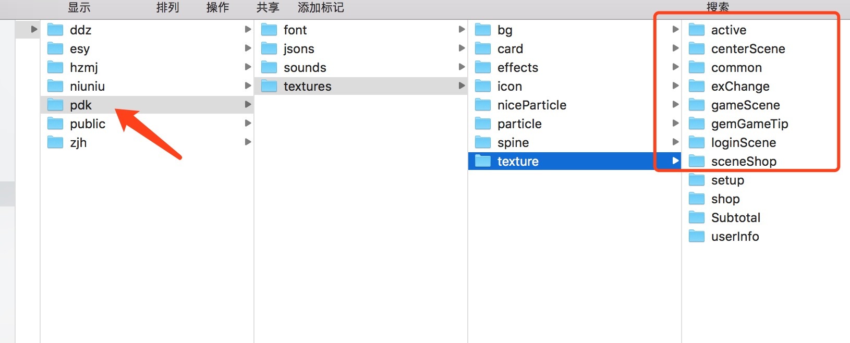This screenshot has width=850, height=343.
Task: Expand the textures folder chevron
Action: (x=462, y=86)
